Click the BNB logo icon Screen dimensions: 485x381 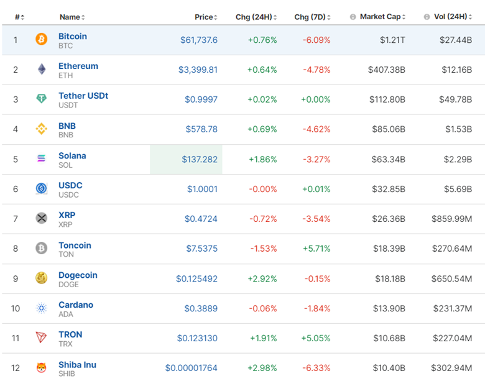coord(42,129)
